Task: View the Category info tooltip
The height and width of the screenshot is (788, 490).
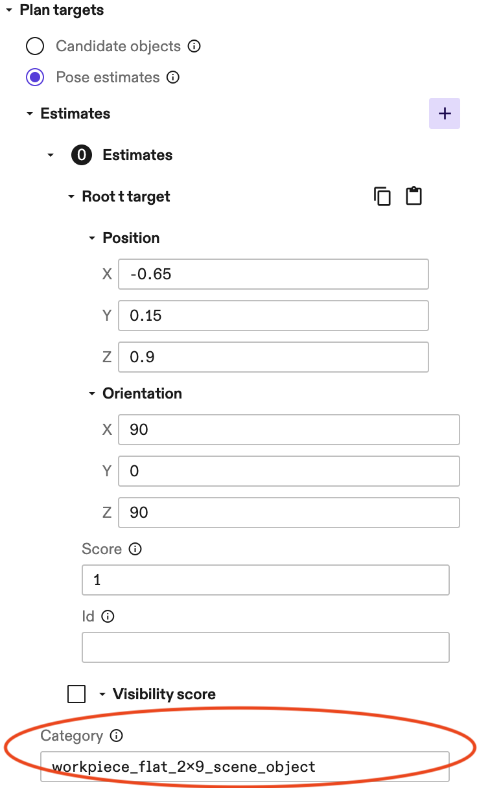Action: 115,736
